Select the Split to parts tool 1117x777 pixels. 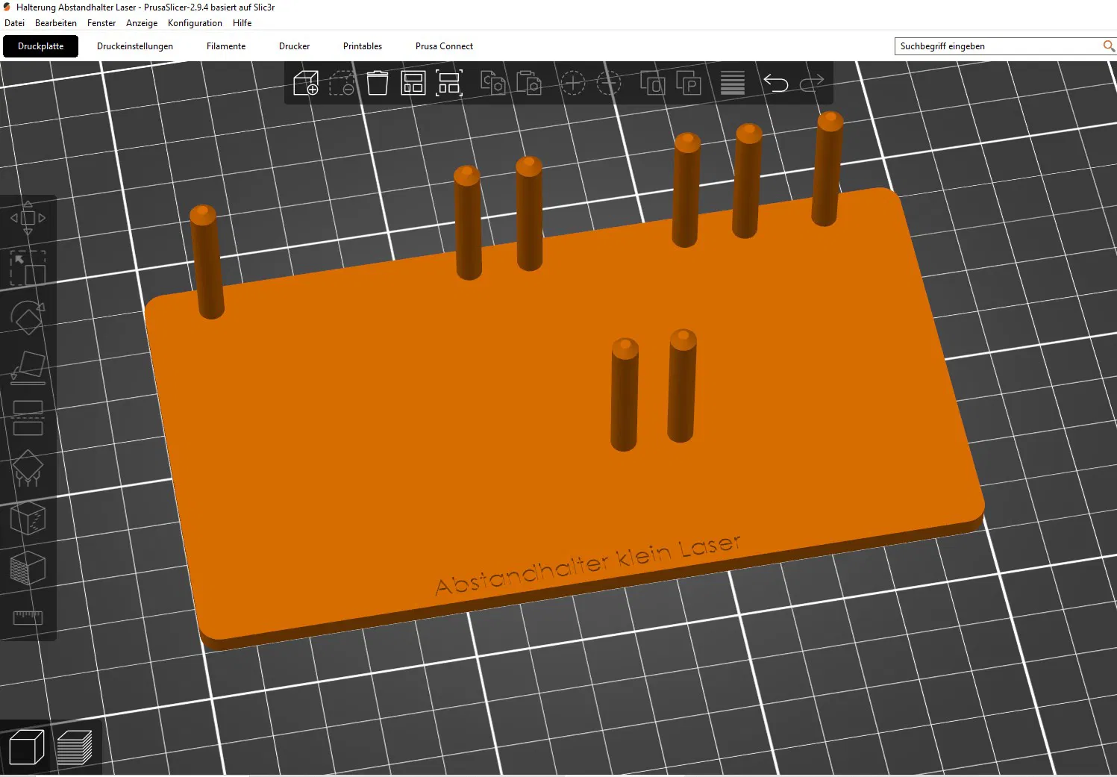688,83
